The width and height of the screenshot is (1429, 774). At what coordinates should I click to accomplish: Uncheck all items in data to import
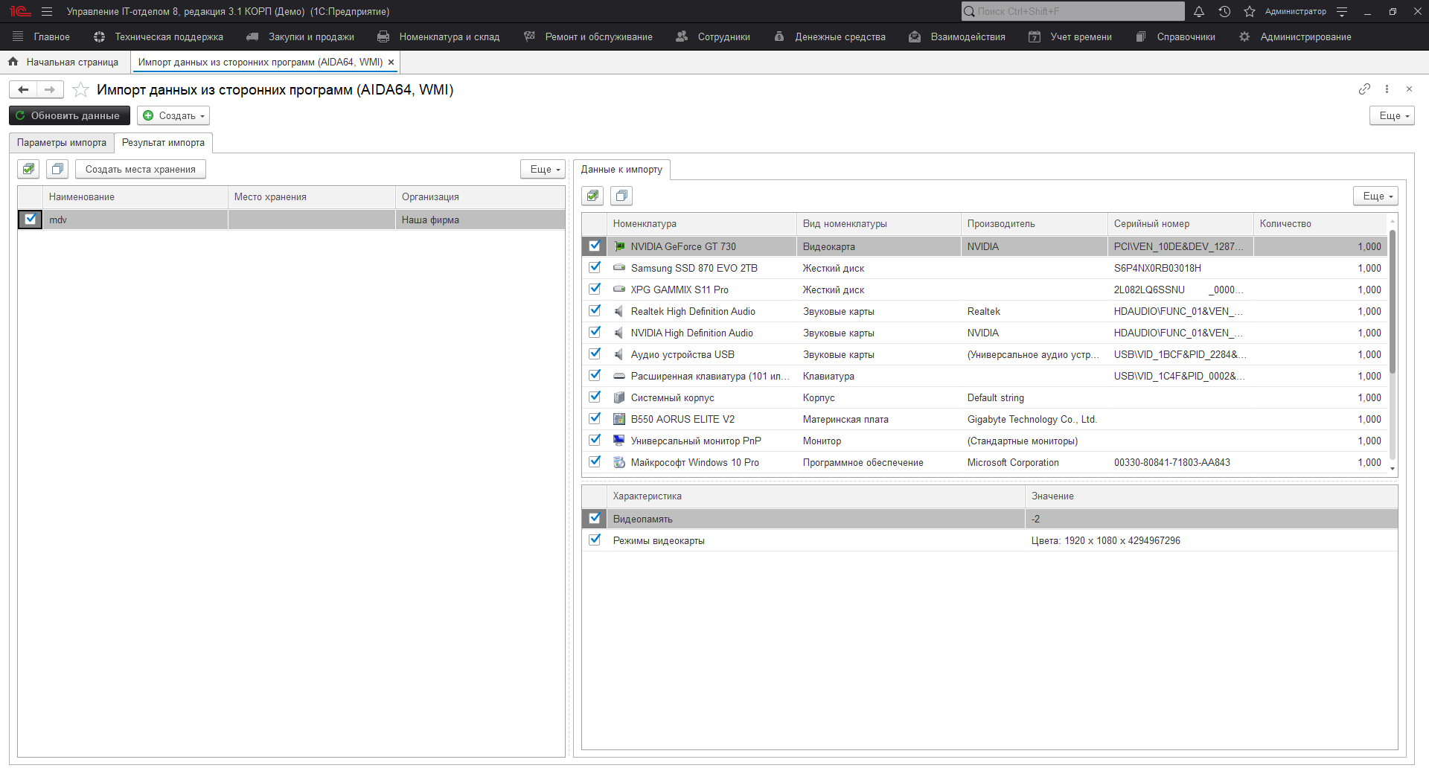click(621, 196)
